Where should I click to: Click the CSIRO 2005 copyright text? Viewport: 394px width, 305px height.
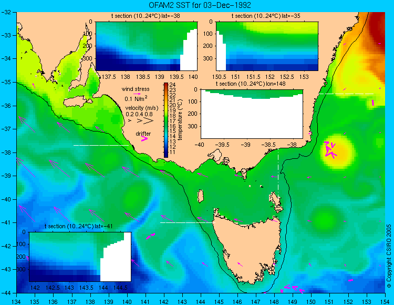coord(389,256)
